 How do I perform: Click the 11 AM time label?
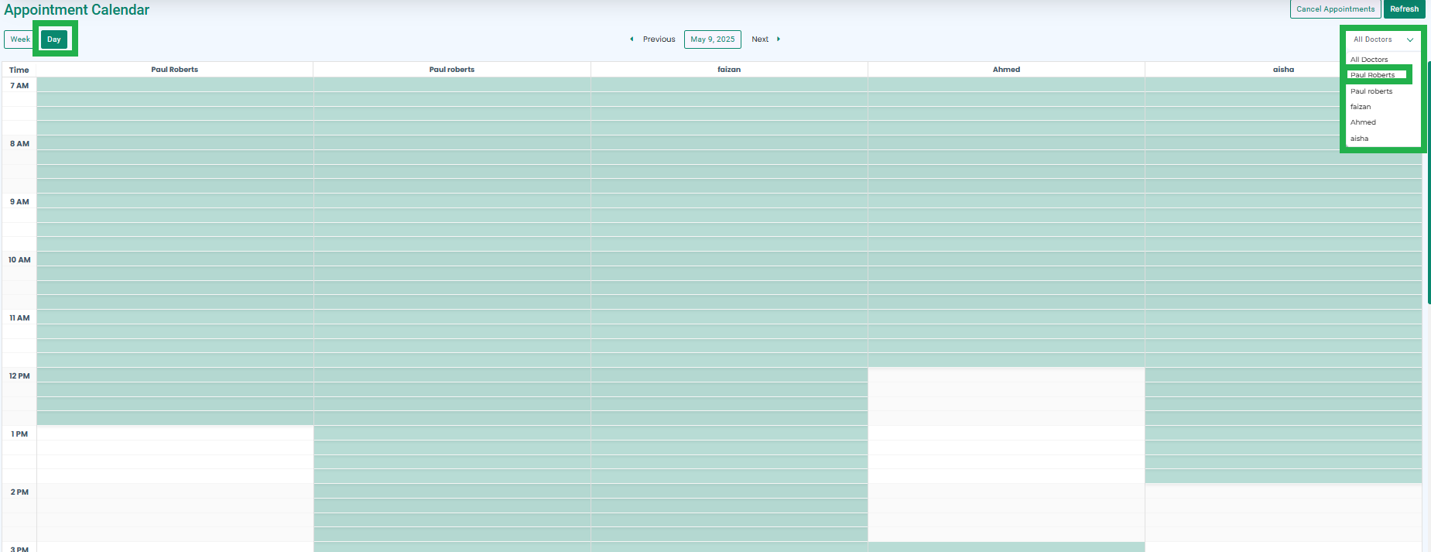click(19, 318)
